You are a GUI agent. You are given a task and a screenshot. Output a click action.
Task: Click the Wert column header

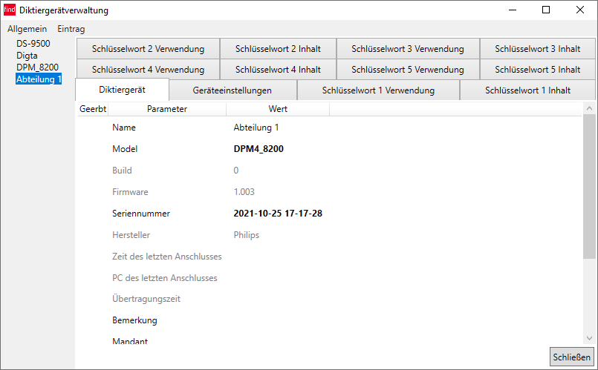pyautogui.click(x=278, y=109)
